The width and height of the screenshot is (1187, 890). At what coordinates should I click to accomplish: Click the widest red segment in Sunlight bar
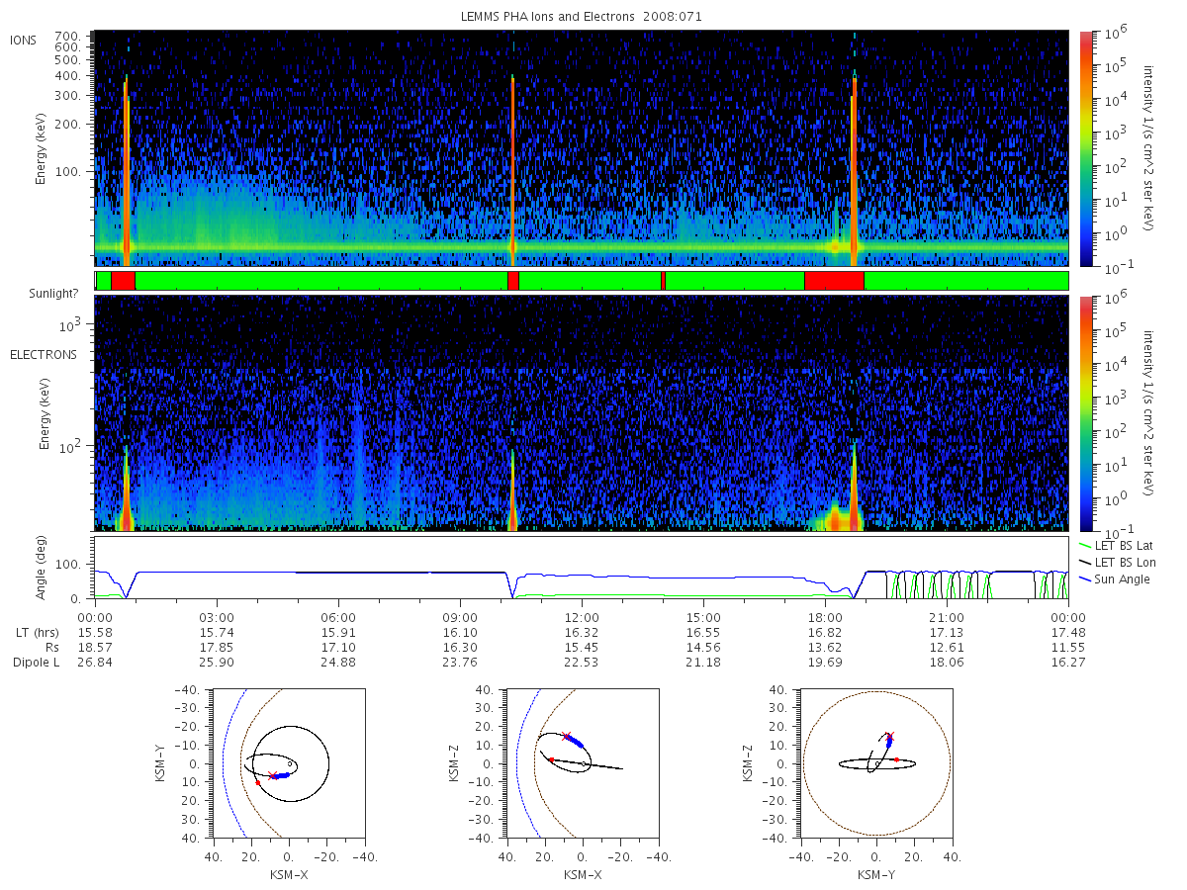(x=834, y=281)
